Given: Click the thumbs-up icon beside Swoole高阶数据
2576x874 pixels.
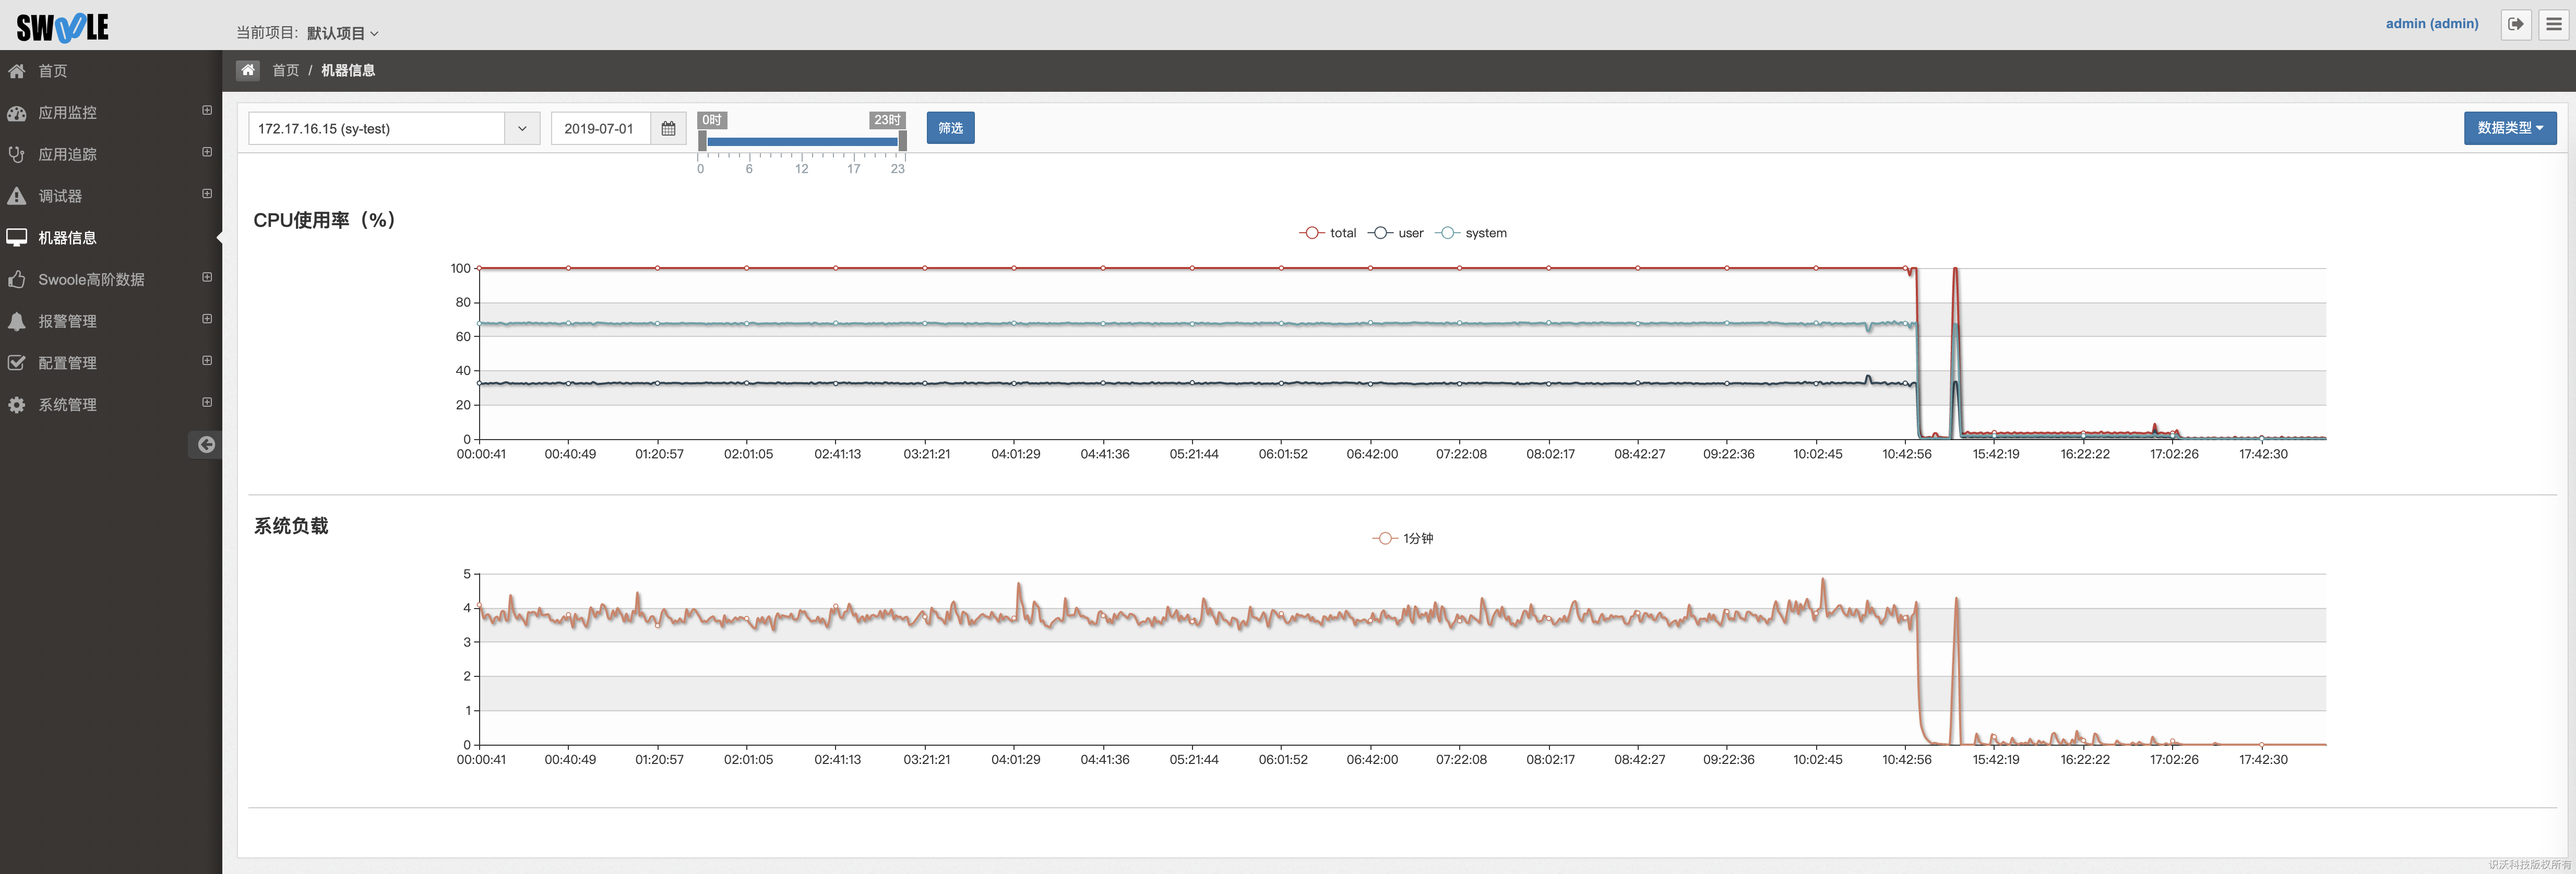Looking at the screenshot, I should click(16, 280).
